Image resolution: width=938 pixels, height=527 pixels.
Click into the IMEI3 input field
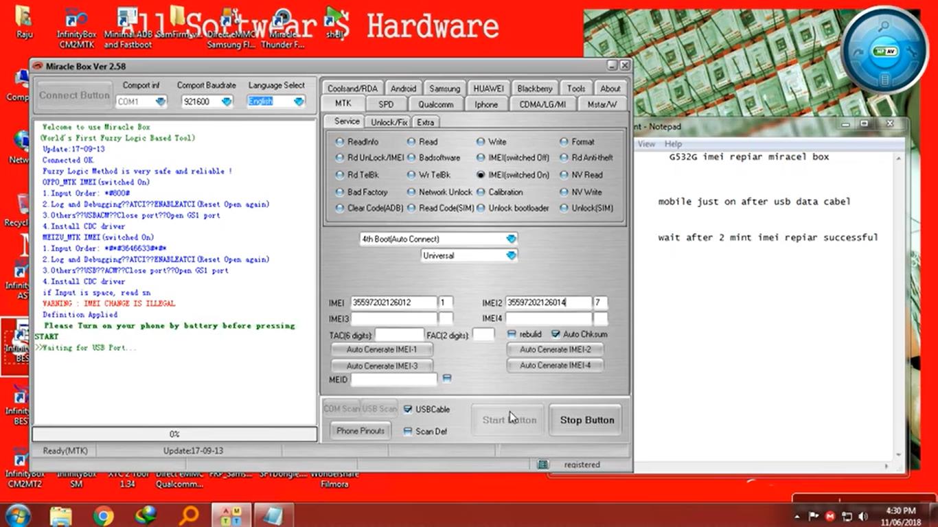pos(393,319)
